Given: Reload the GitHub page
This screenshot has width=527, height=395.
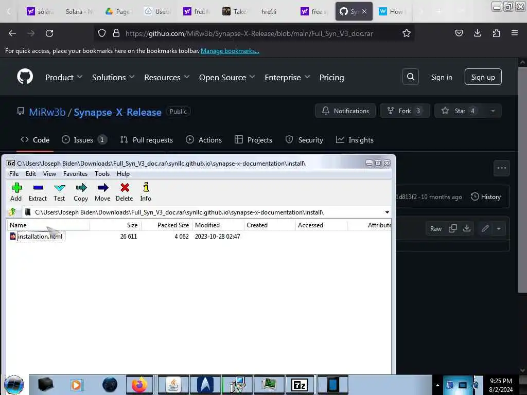Looking at the screenshot, I should tap(49, 33).
